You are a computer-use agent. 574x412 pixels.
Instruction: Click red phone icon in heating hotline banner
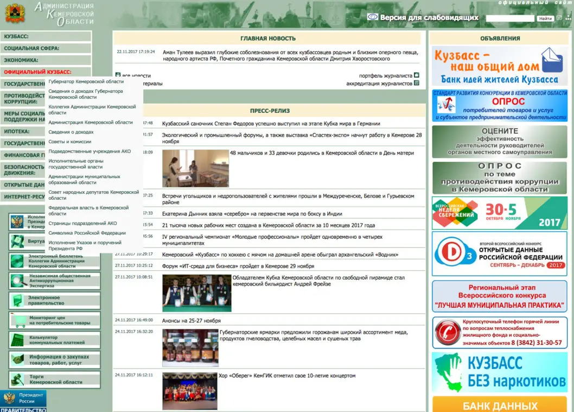tap(448, 332)
